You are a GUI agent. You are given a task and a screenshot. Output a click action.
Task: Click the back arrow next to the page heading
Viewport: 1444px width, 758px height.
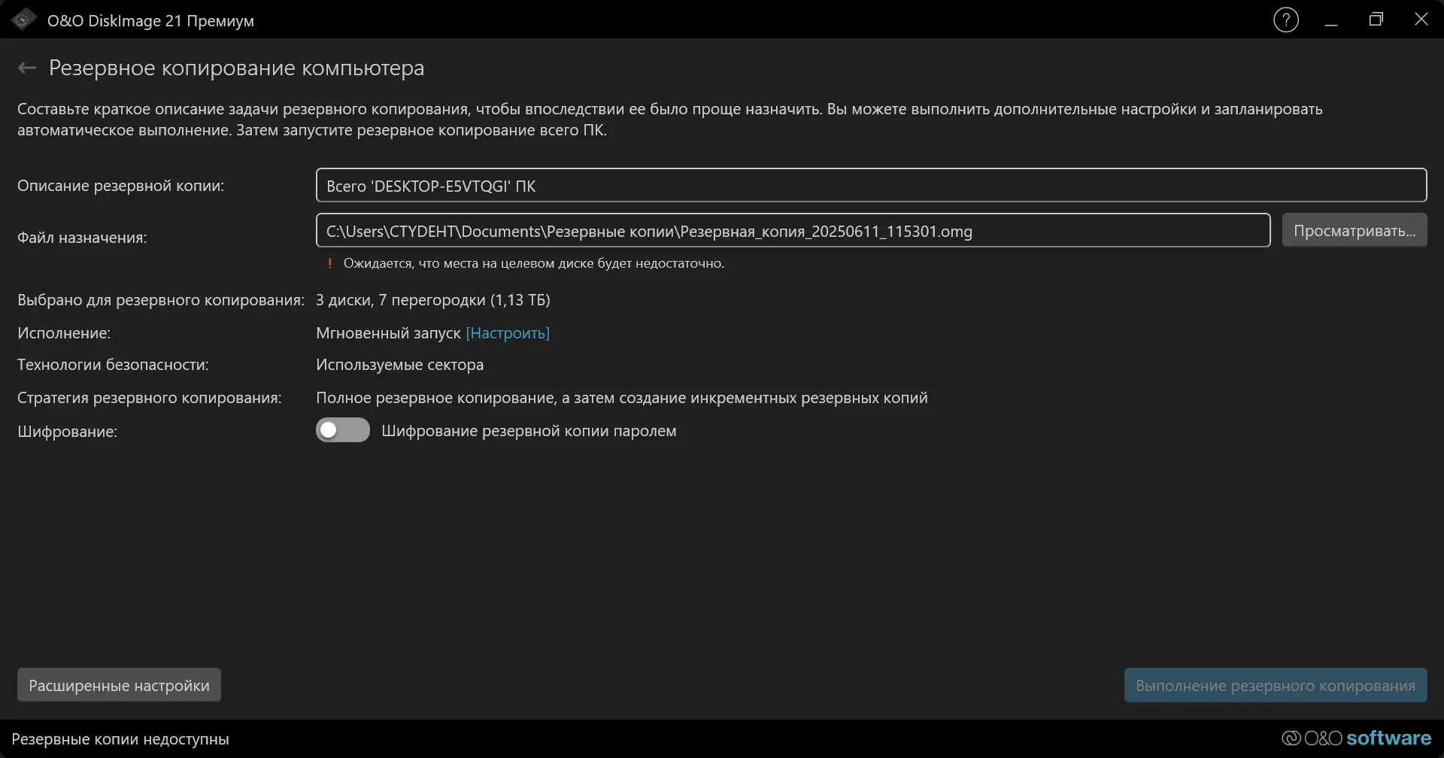pyautogui.click(x=27, y=68)
